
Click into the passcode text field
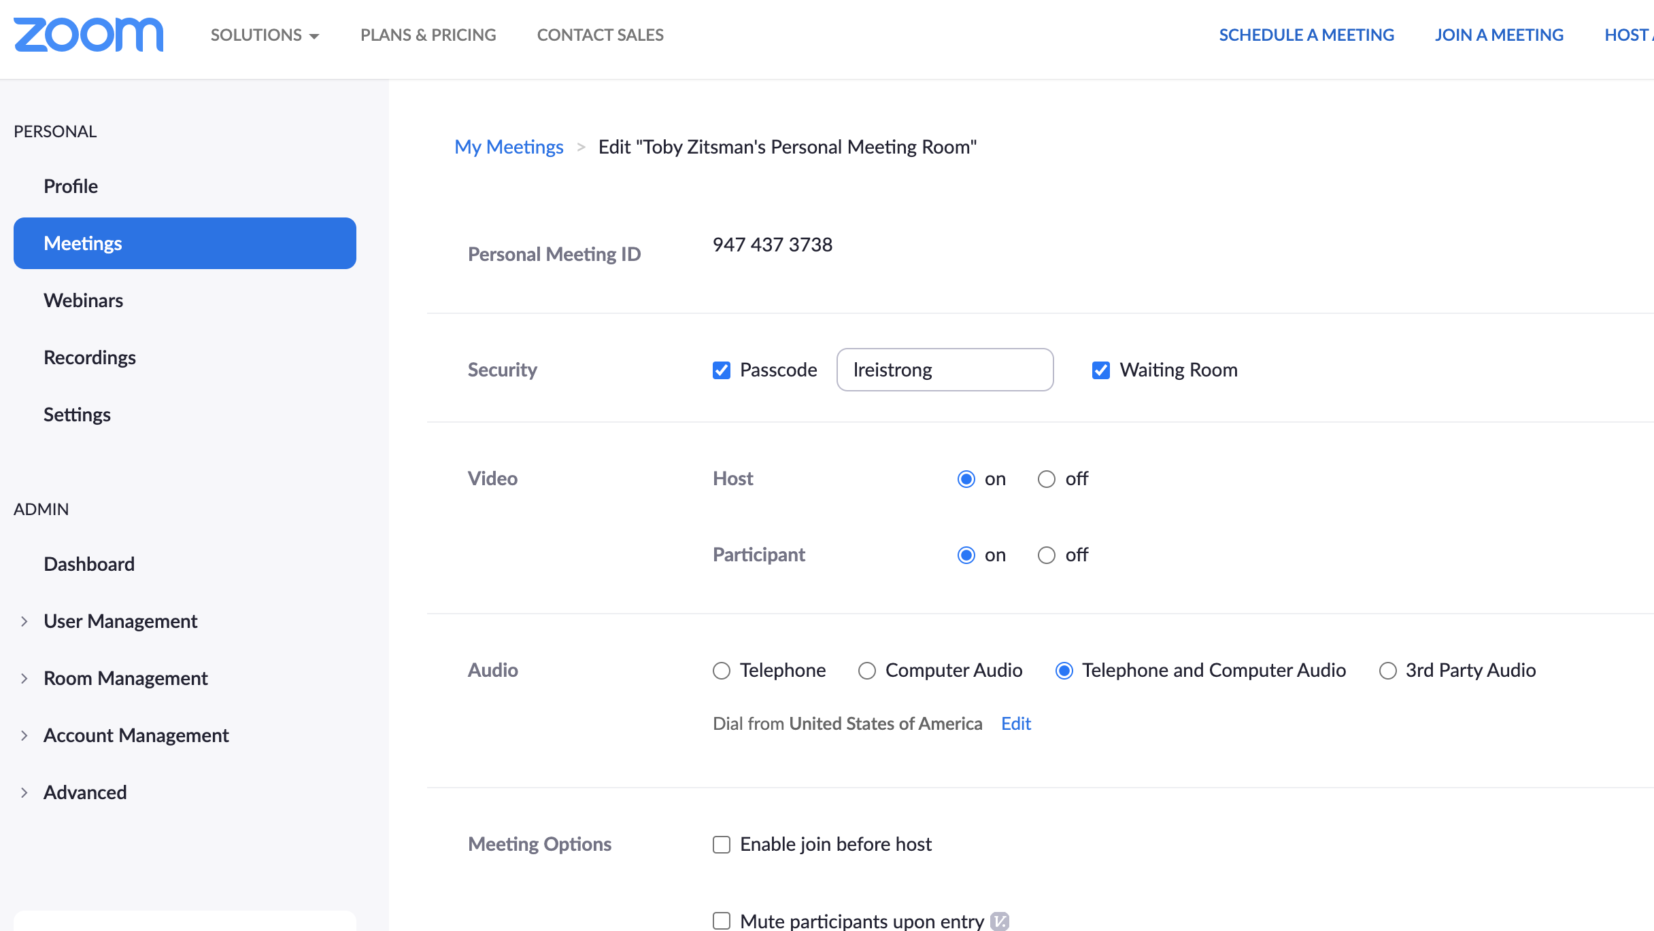point(945,370)
